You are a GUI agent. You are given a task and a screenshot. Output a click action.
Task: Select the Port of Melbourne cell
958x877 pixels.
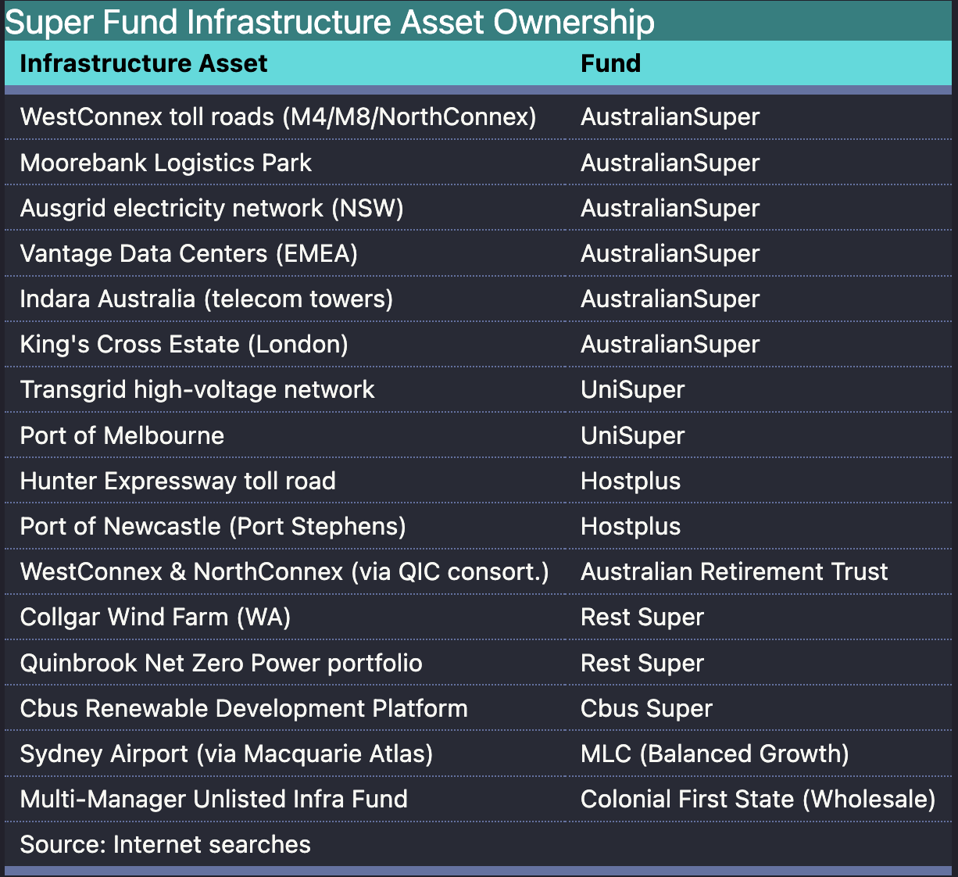(x=122, y=435)
